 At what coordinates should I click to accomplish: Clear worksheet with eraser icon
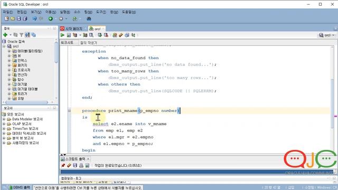pyautogui.click(x=121, y=35)
